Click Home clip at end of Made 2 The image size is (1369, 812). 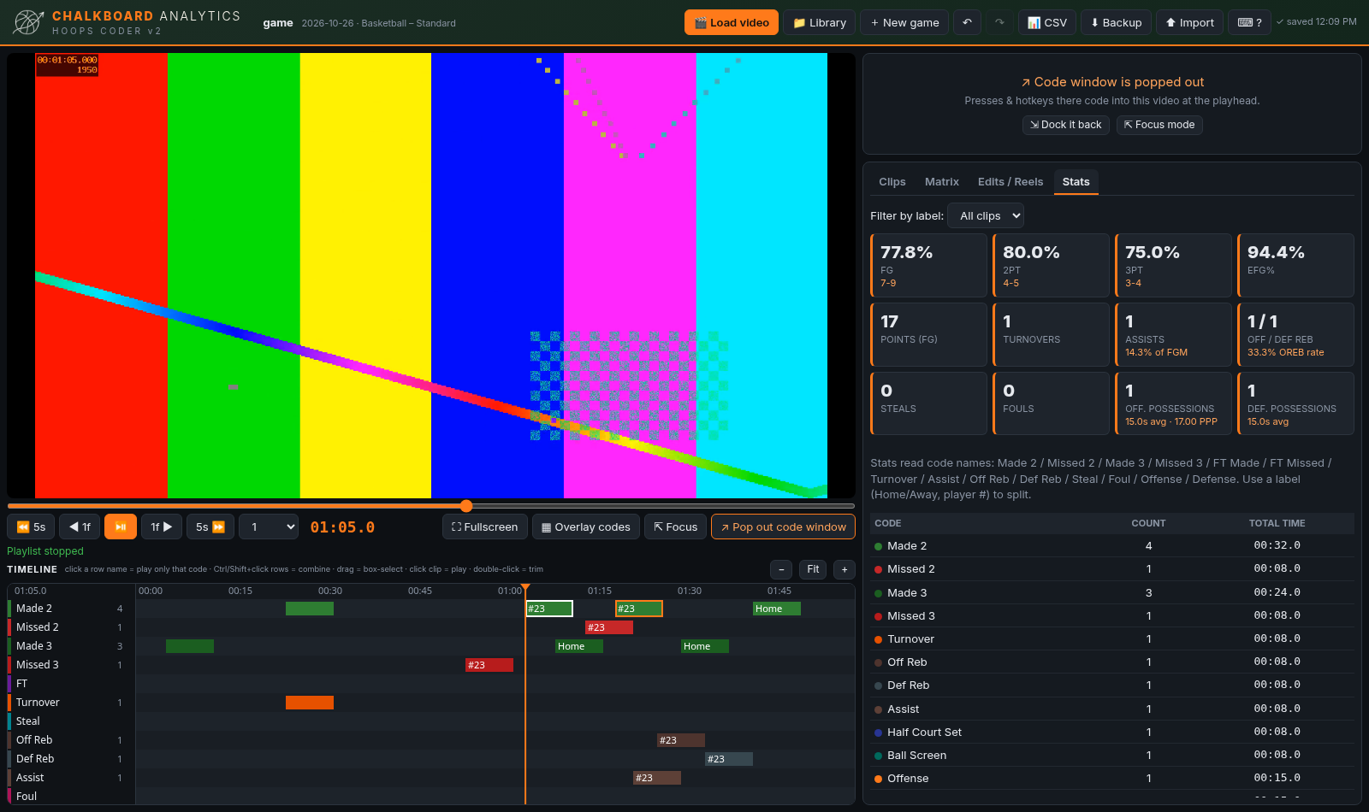tap(777, 609)
